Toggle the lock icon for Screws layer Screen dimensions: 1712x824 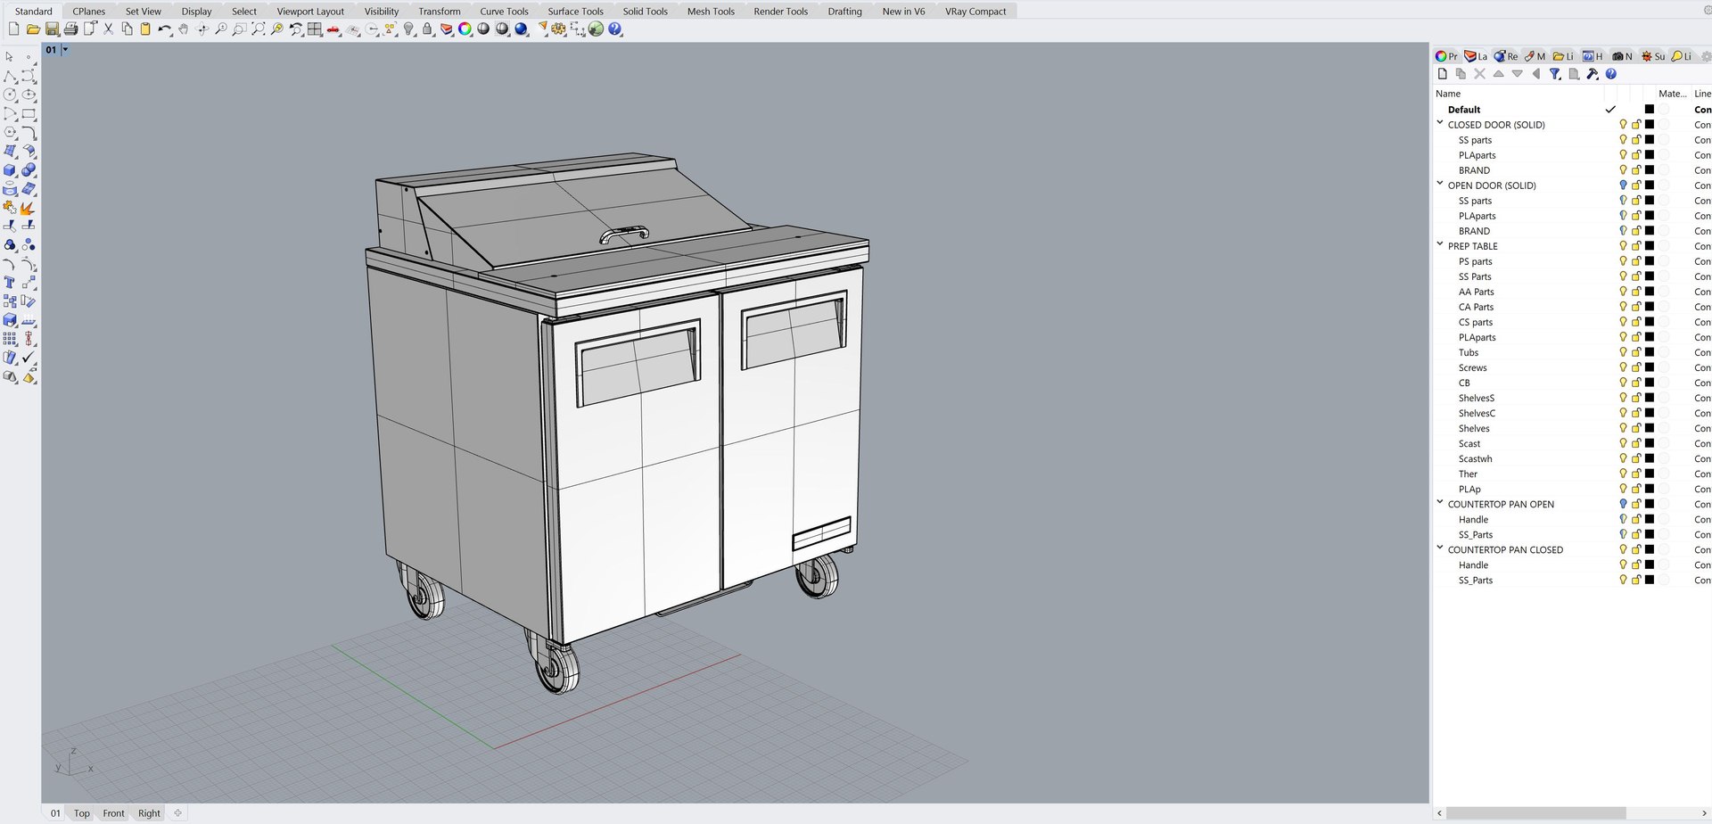pyautogui.click(x=1636, y=367)
